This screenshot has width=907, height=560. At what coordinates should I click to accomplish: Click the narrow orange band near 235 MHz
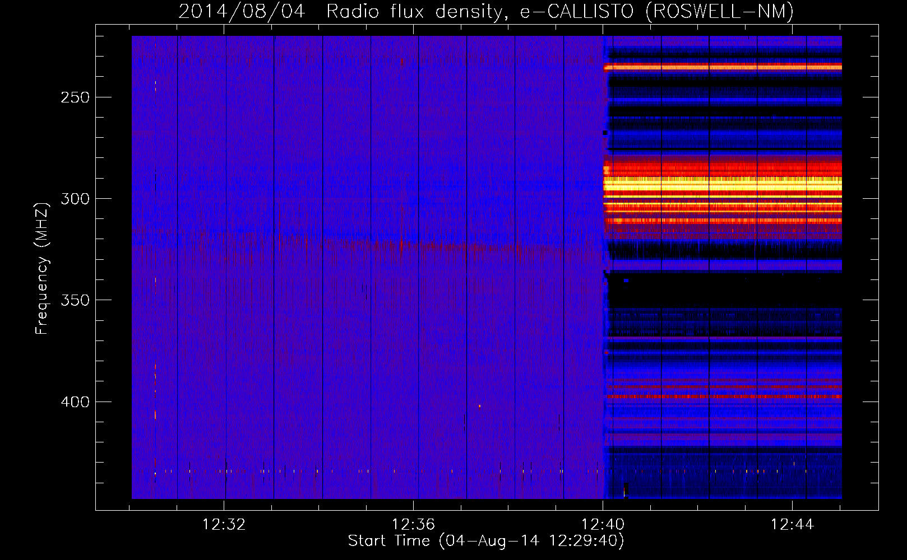point(723,67)
